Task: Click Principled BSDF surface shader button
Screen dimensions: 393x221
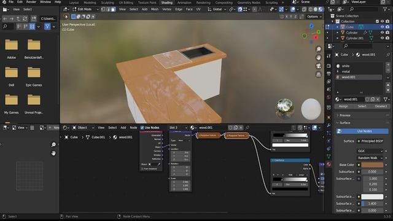Action: click(370, 141)
